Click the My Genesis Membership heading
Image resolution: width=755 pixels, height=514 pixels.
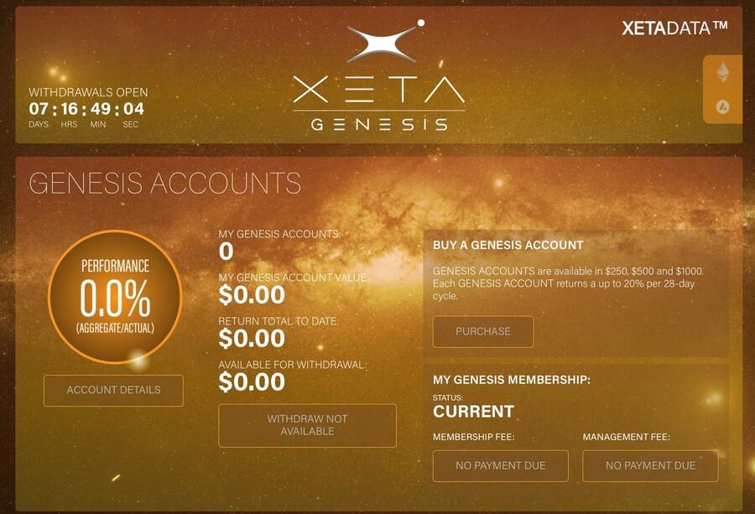click(x=512, y=380)
